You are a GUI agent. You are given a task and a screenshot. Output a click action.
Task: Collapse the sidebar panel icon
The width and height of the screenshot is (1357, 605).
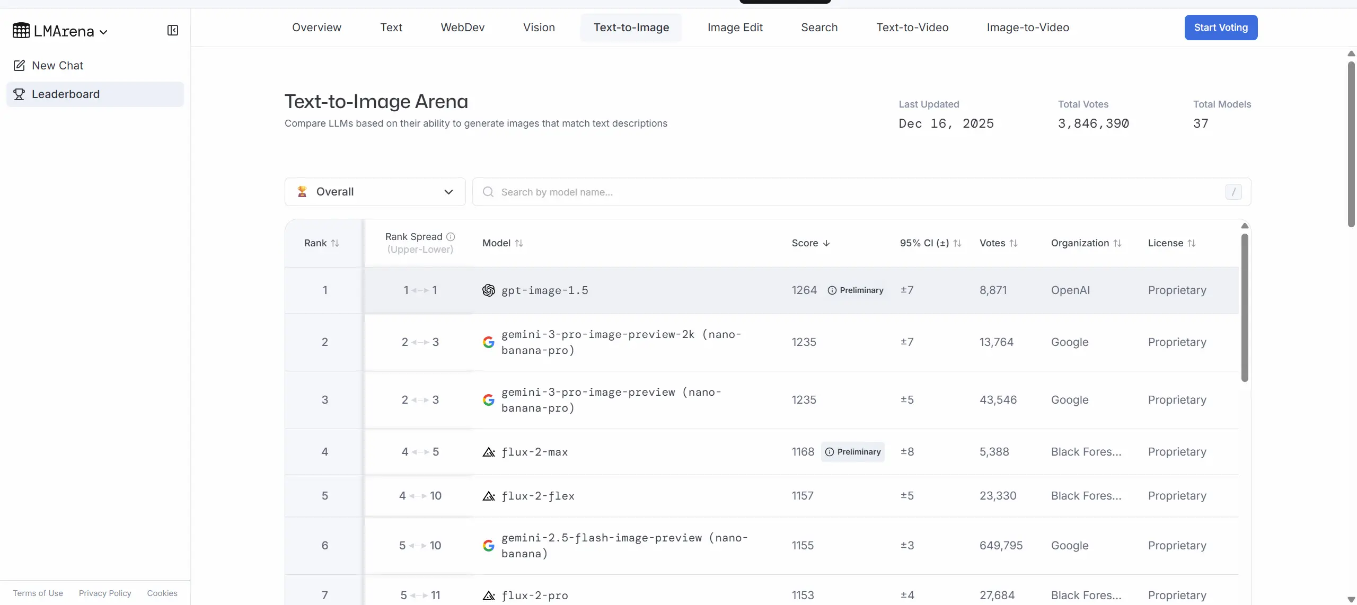pyautogui.click(x=173, y=31)
